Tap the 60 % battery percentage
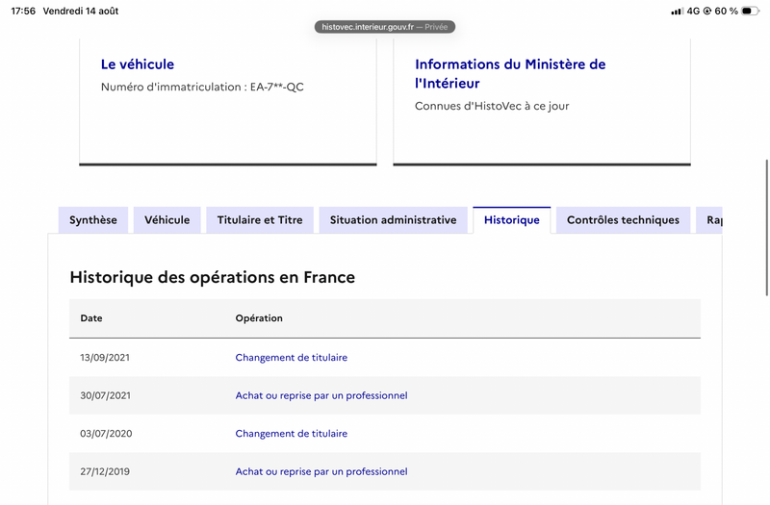770x505 pixels. 727,11
